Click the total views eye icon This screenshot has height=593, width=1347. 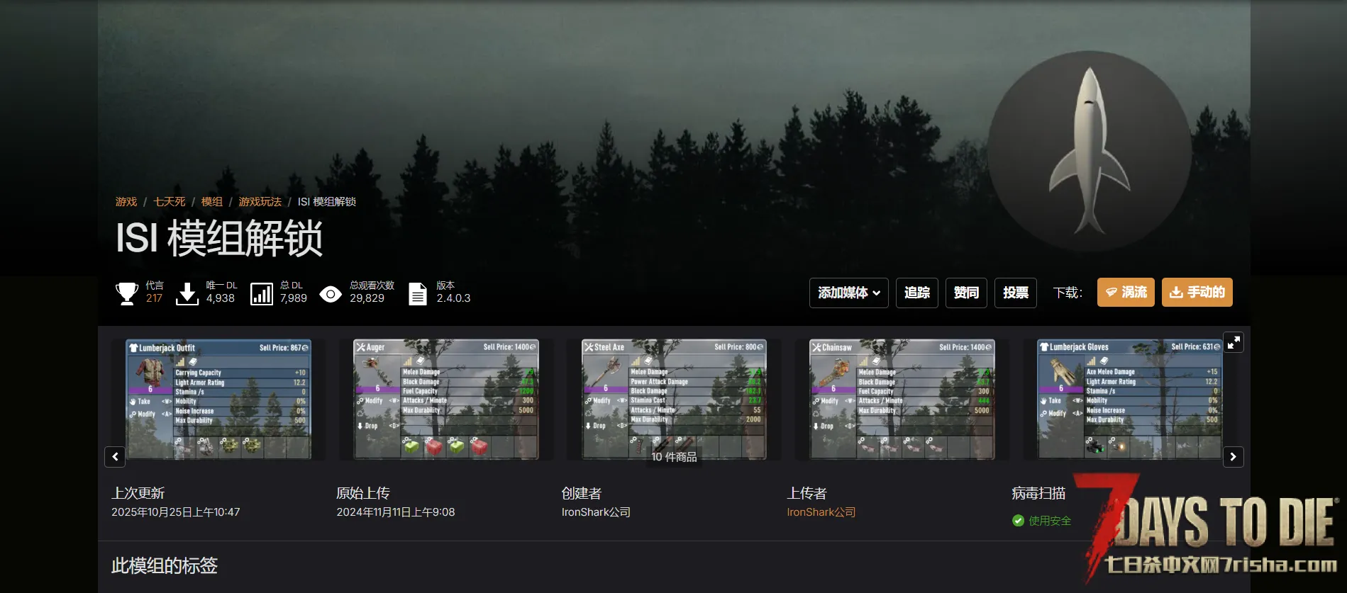(x=331, y=294)
